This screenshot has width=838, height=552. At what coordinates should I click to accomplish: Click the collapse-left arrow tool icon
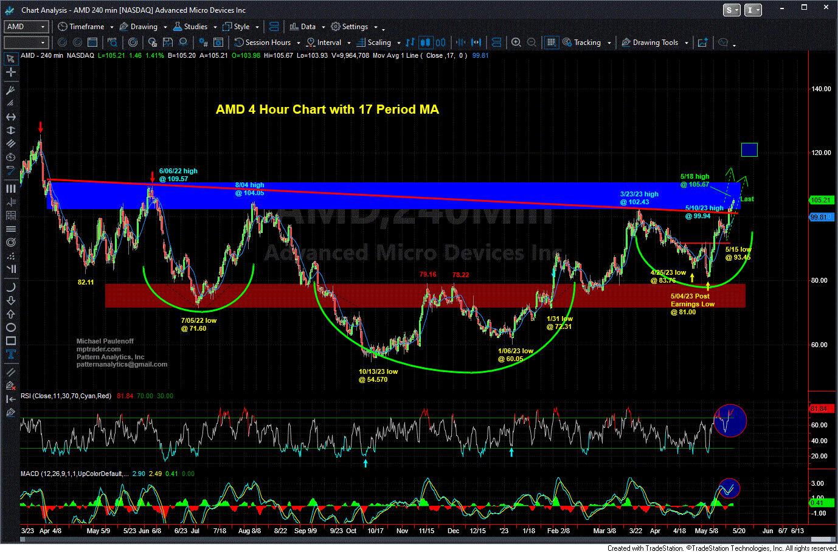coord(10,399)
